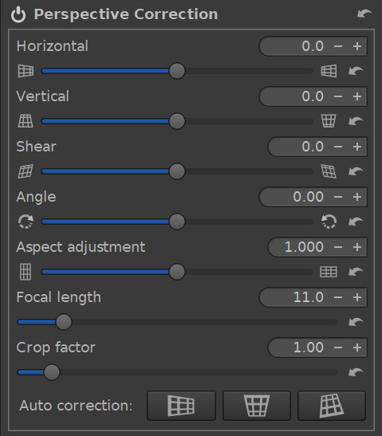Run horizontal auto correction
Image resolution: width=382 pixels, height=436 pixels.
[181, 406]
